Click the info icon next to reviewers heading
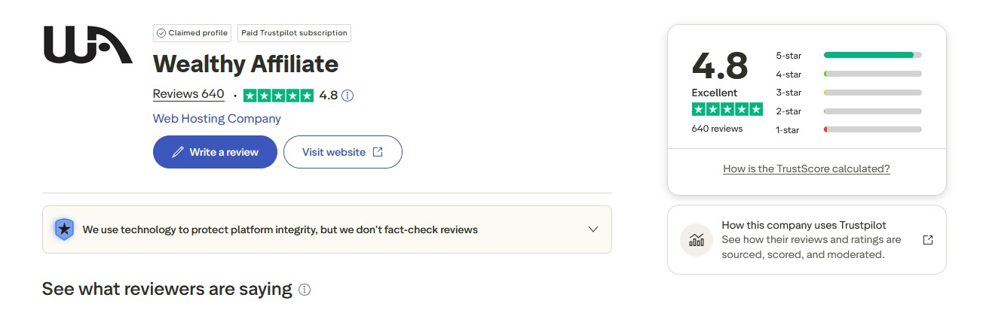986x328 pixels. pos(305,290)
